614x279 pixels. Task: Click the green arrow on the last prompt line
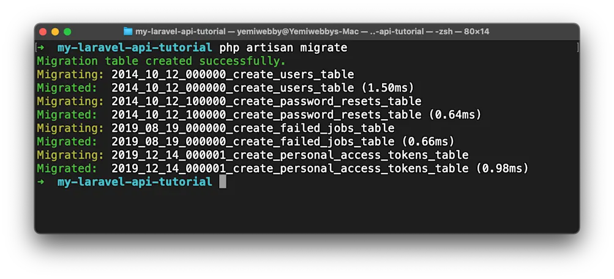[41, 182]
